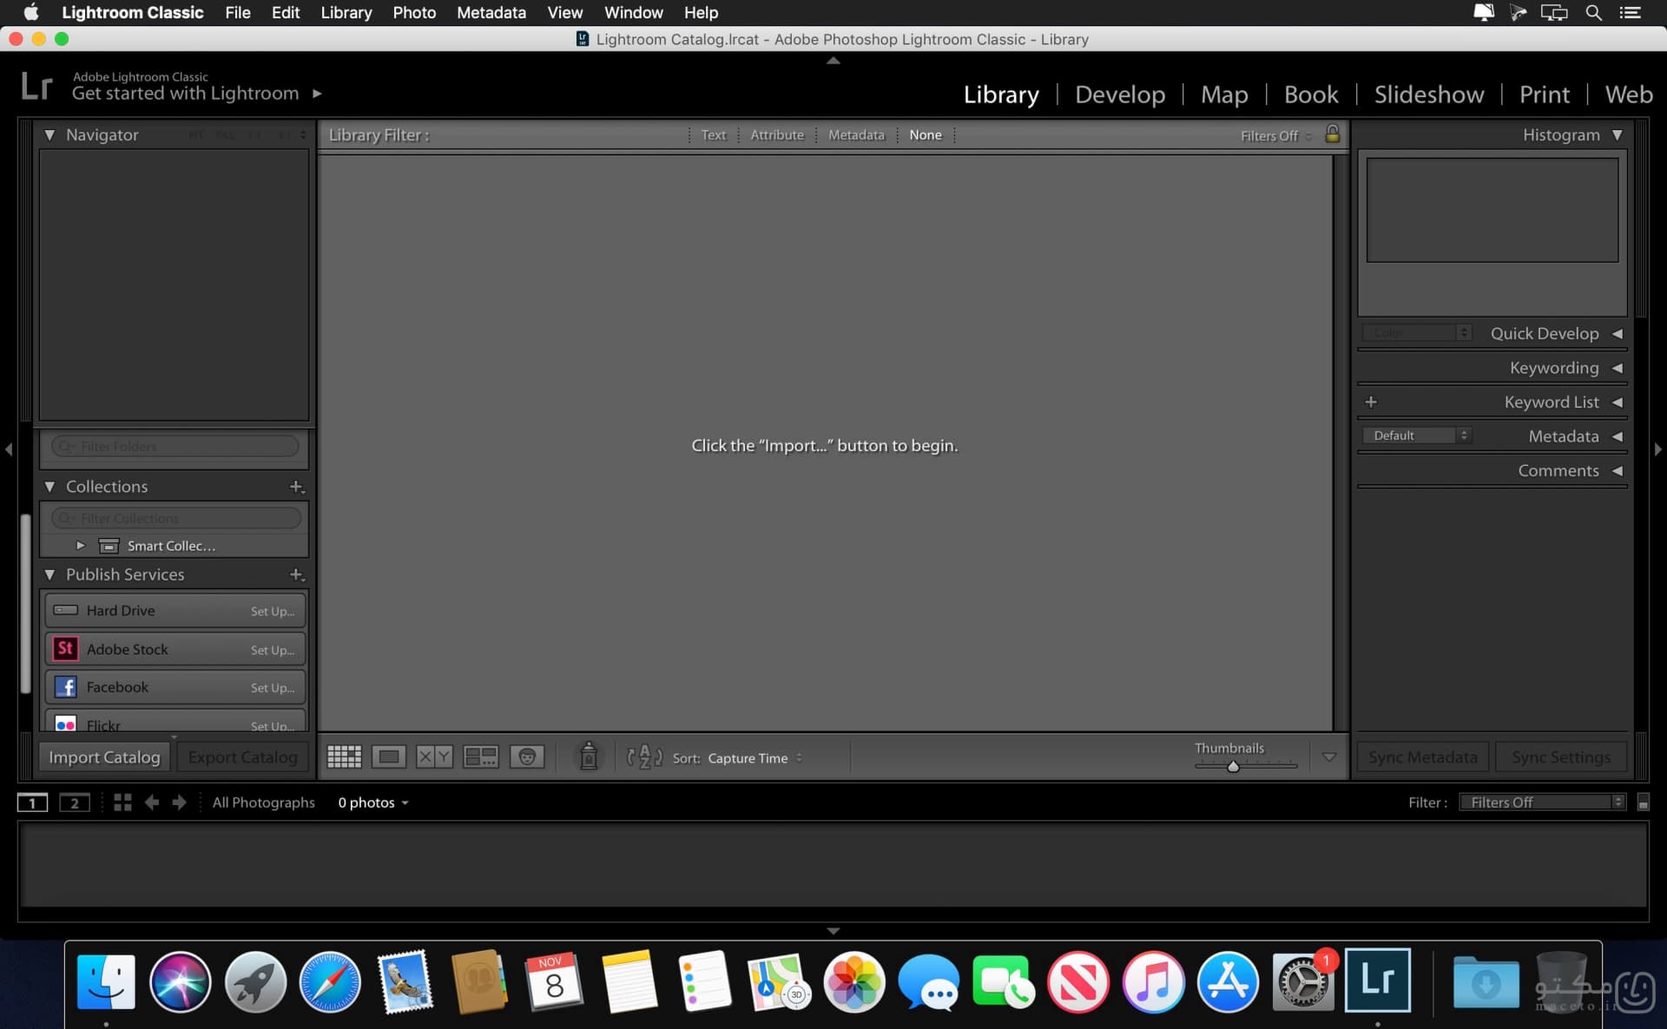The image size is (1667, 1029).
Task: Open the Library menu in menu bar
Action: click(x=346, y=13)
